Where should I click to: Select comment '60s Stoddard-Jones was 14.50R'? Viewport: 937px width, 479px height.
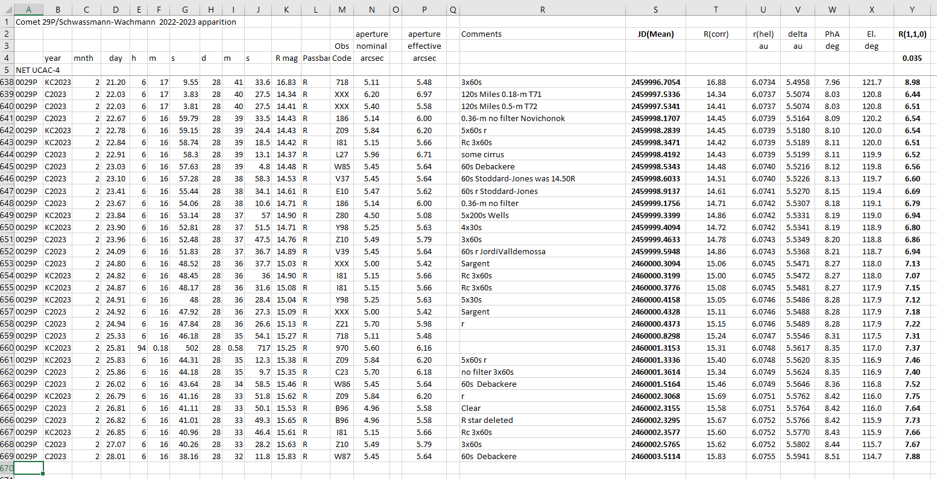542,178
